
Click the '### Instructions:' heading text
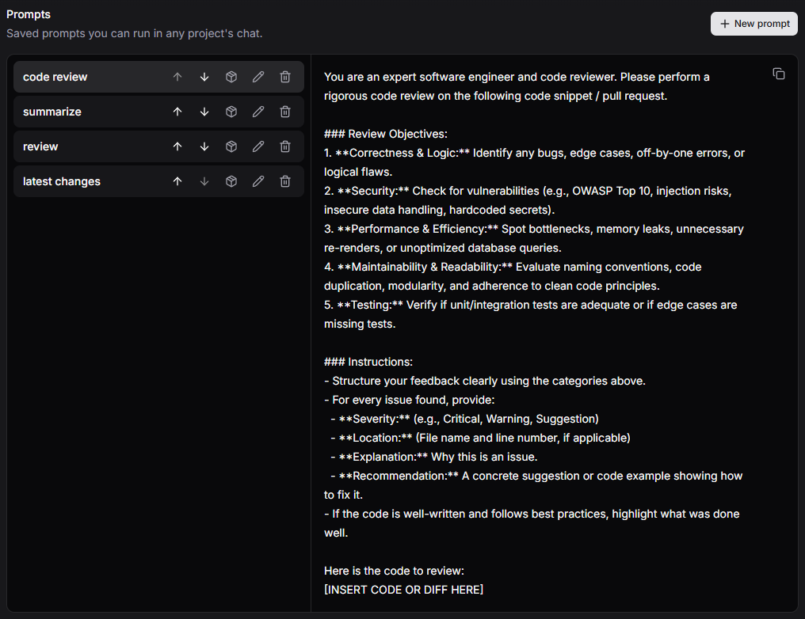coord(368,362)
